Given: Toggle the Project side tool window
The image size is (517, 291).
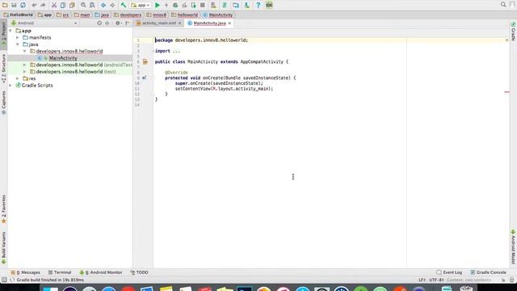Looking at the screenshot, I should tap(3, 34).
